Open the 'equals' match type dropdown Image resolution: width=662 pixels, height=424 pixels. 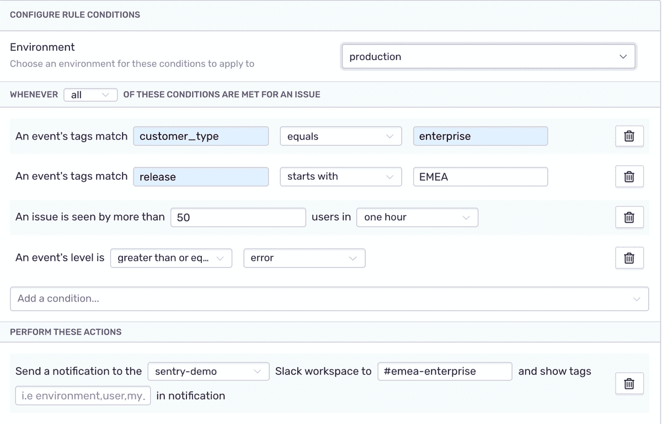(x=340, y=136)
